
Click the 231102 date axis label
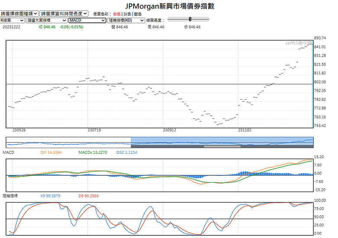click(245, 130)
